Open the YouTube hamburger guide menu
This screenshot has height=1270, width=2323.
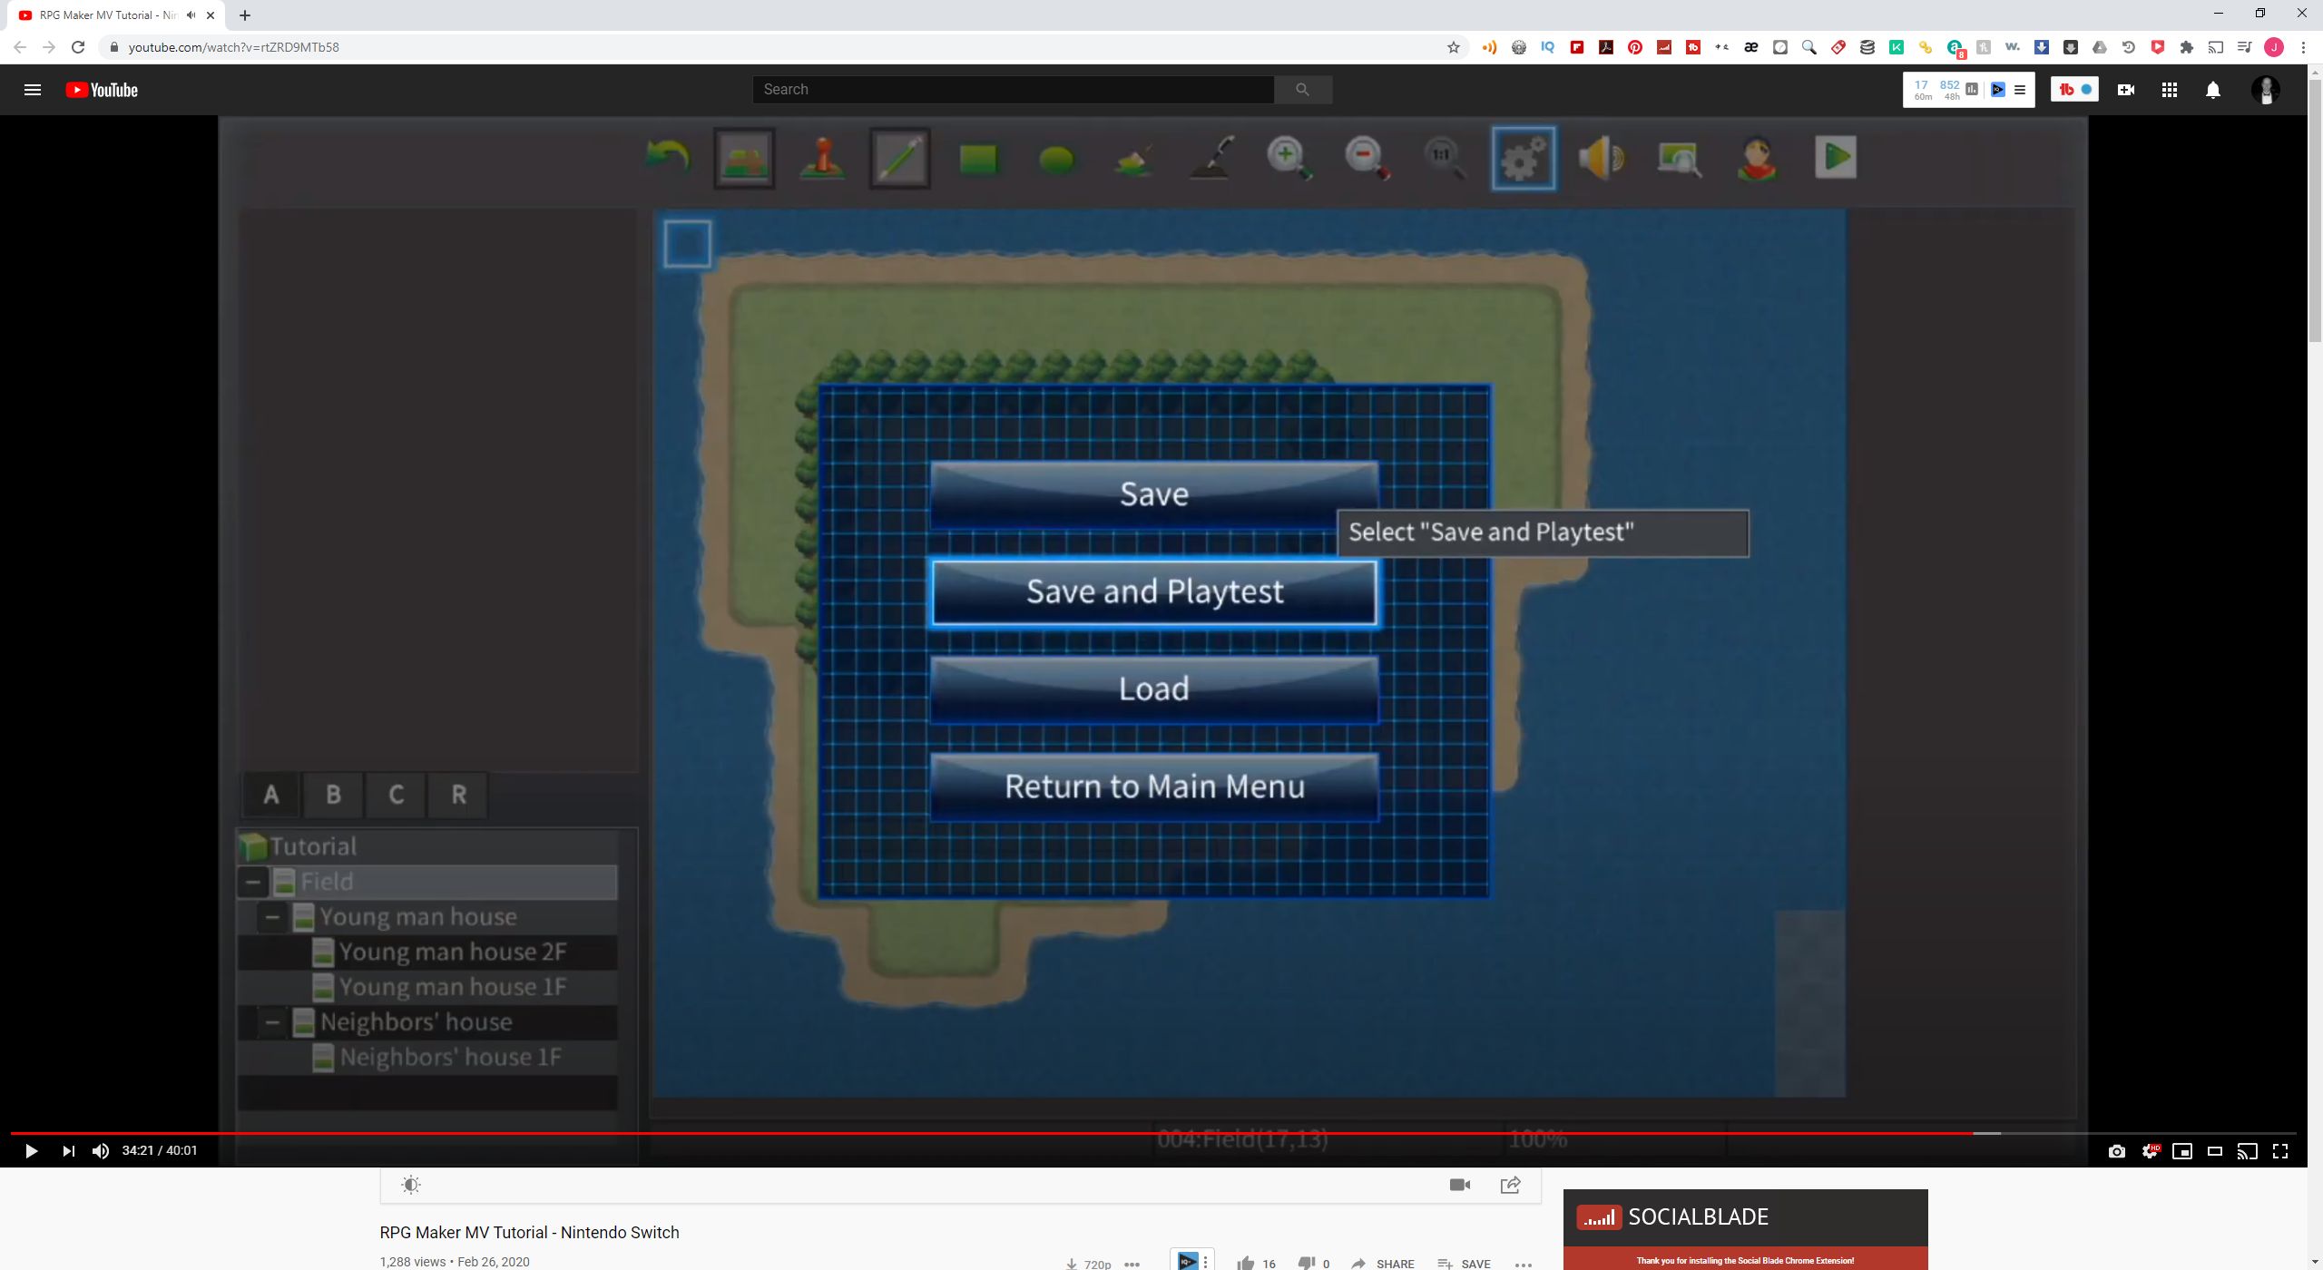pyautogui.click(x=33, y=90)
